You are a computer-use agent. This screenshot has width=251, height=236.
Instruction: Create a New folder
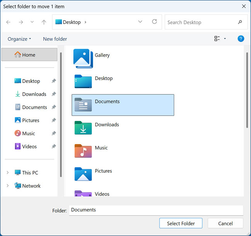(x=55, y=39)
